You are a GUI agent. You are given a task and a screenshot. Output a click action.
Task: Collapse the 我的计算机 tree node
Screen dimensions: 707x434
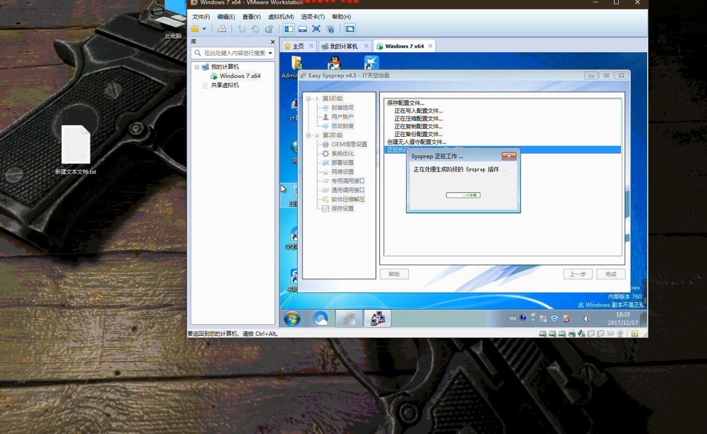[197, 67]
